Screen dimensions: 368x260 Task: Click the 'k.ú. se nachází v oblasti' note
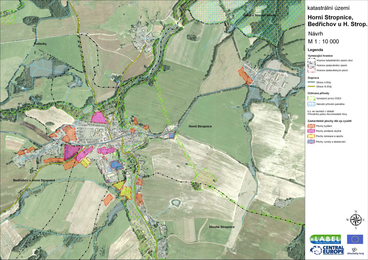(x=320, y=111)
